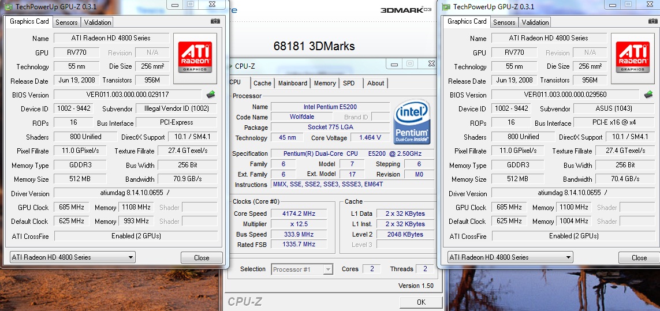Click the PCI-Express bus interface field
The height and width of the screenshot is (311, 660).
click(176, 122)
